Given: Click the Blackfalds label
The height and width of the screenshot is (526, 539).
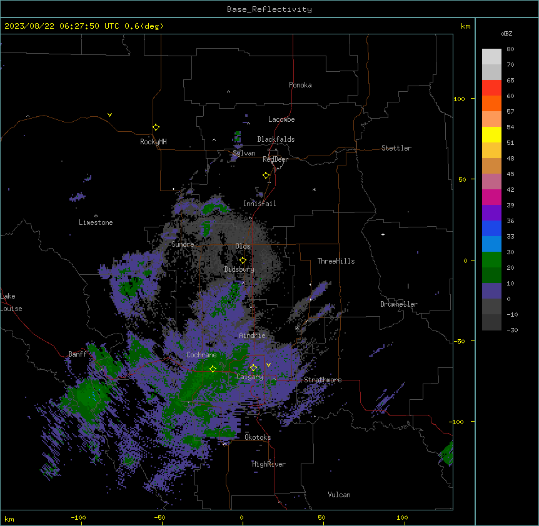Looking at the screenshot, I should pyautogui.click(x=276, y=139).
